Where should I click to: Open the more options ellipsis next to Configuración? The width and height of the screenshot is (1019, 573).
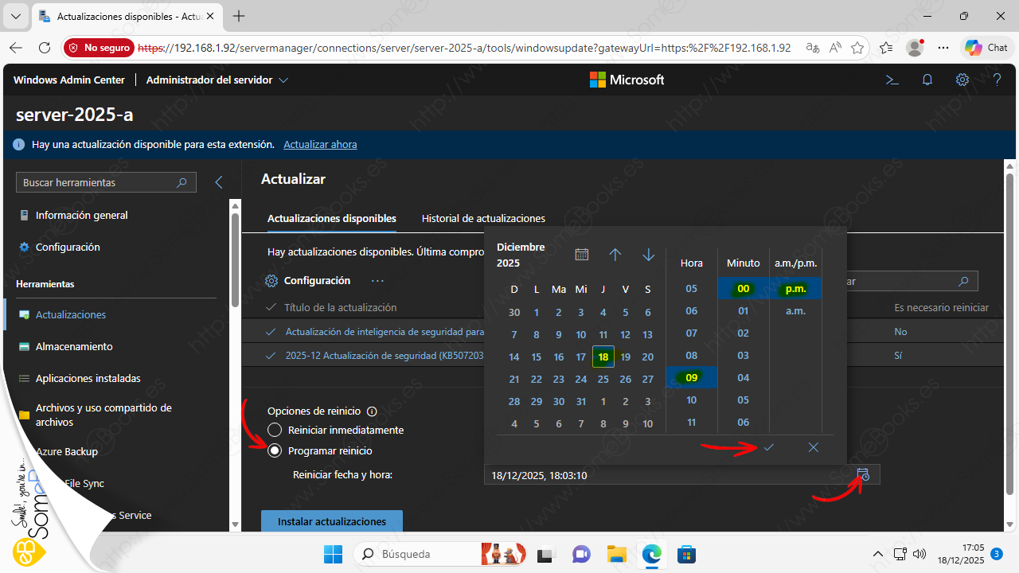377,281
